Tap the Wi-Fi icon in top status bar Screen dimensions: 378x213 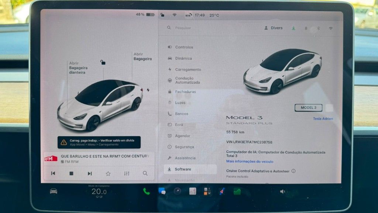pos(175,15)
